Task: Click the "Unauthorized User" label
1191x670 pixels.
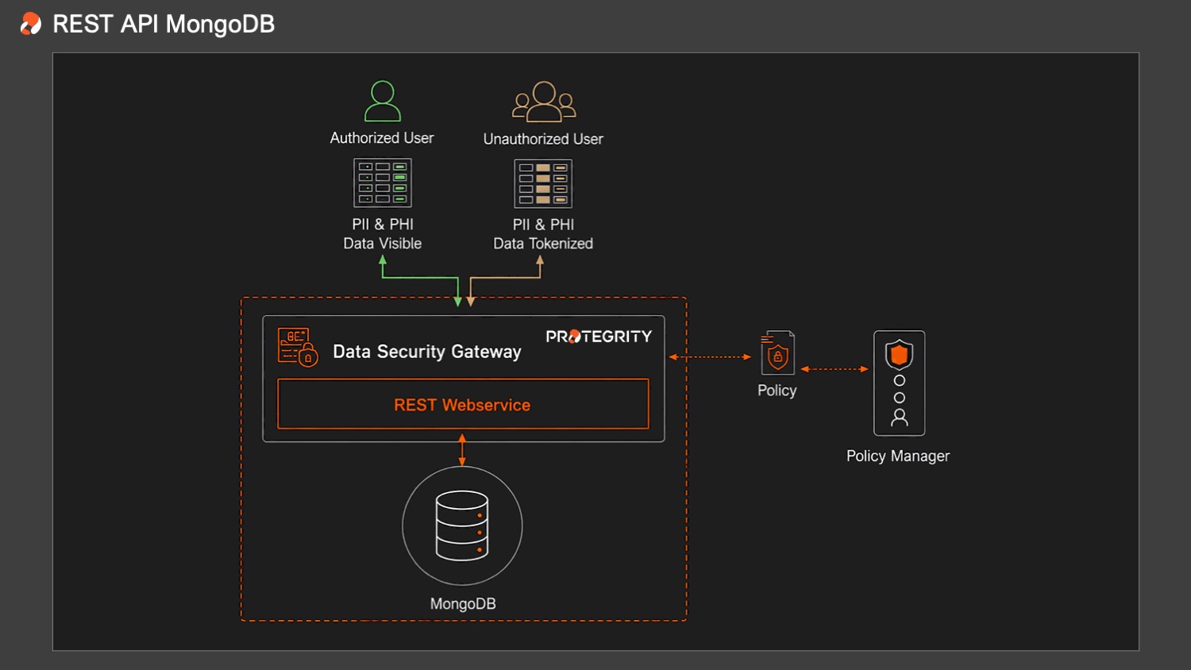Action: pos(543,139)
